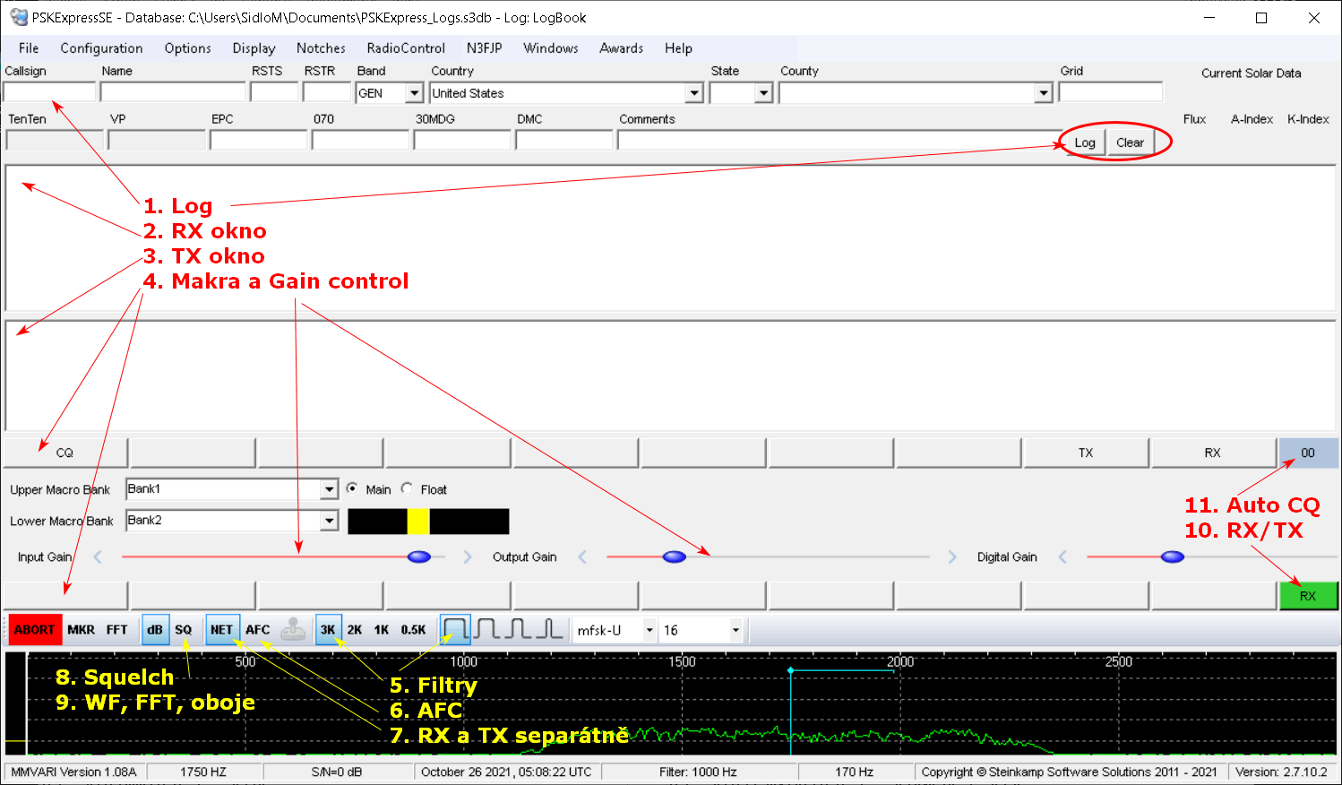Expand the Upper Macro Bank dropdown
Viewport: 1342px width, 785px height.
pos(329,489)
